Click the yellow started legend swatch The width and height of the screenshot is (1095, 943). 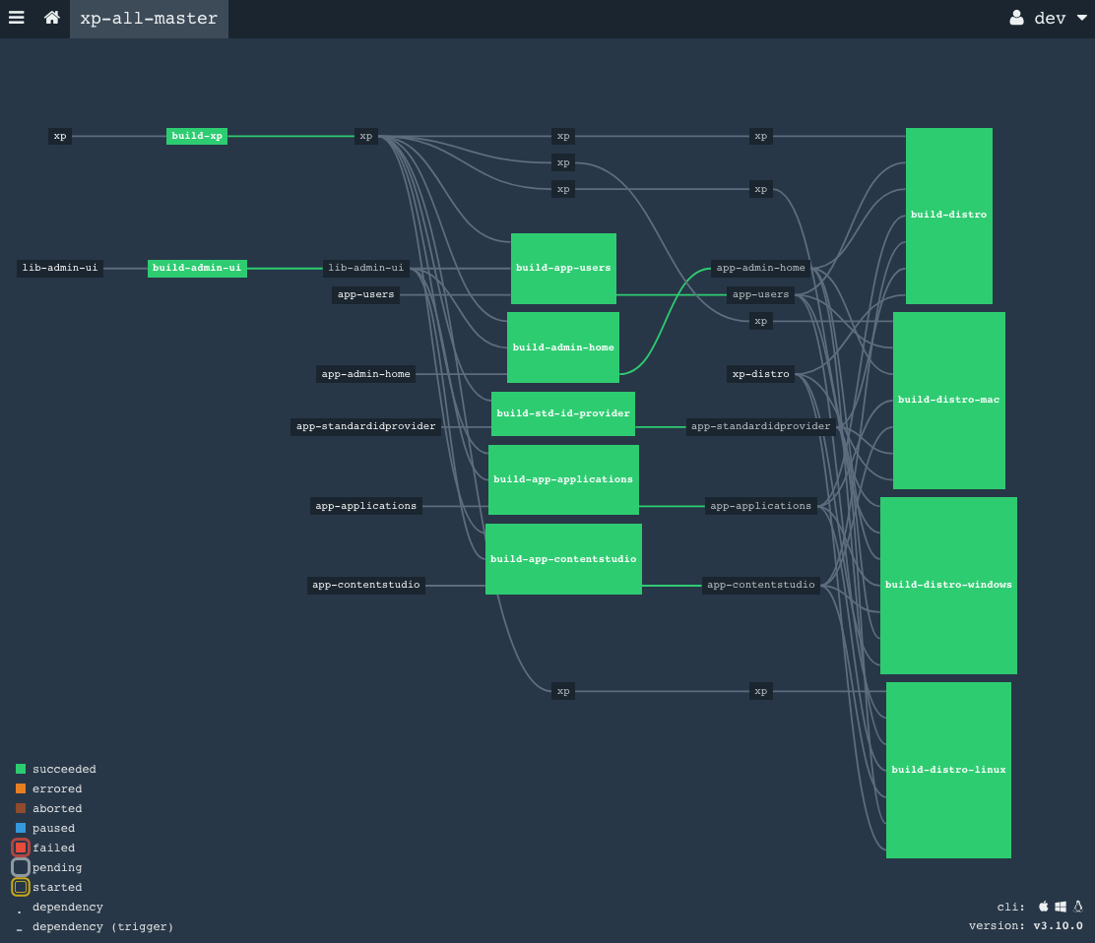(21, 887)
